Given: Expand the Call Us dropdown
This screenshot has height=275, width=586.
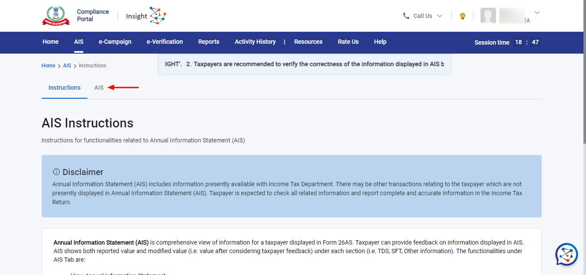Looking at the screenshot, I should 439,16.
